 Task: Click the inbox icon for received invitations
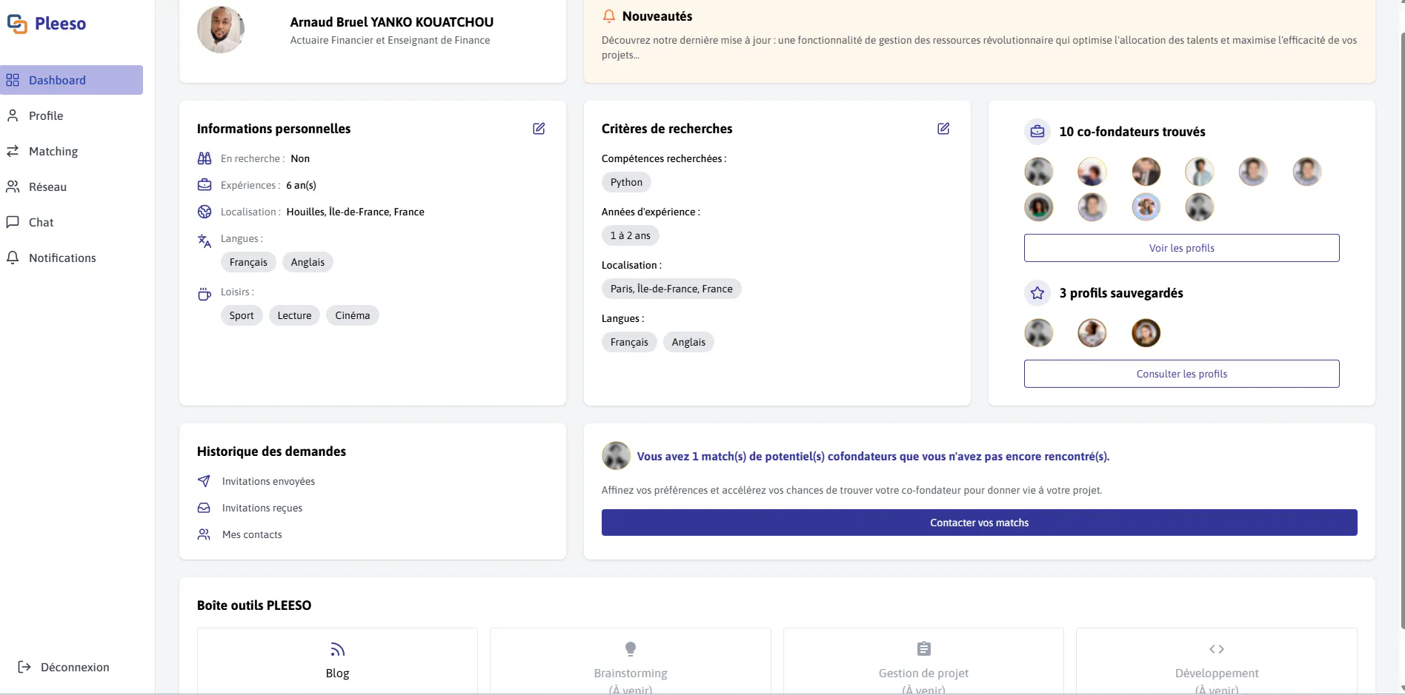pos(204,508)
